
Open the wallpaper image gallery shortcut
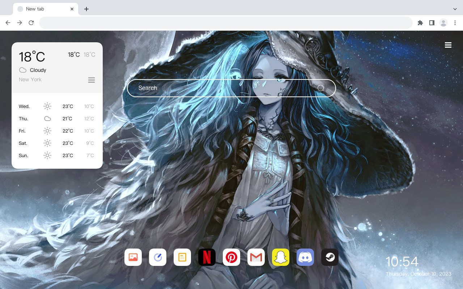(x=133, y=257)
